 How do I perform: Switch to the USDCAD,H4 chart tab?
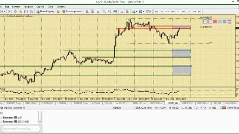coord(156,103)
